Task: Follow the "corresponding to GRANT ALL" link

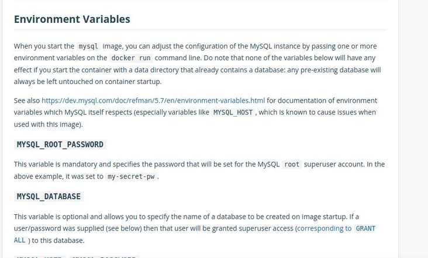Action: click(x=336, y=228)
